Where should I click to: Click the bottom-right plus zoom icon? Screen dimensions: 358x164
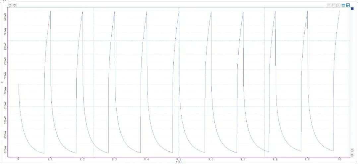[352, 150]
